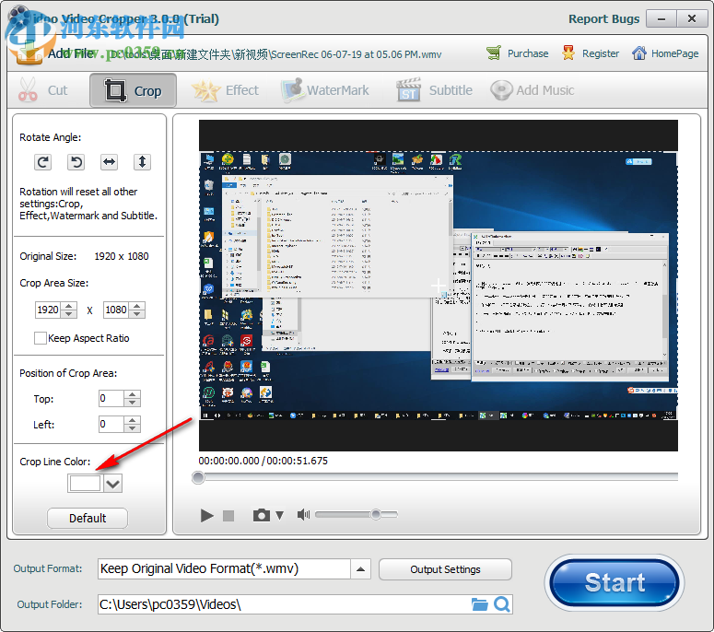Click the crop height input field
Screen dimensions: 714x632
click(x=117, y=310)
